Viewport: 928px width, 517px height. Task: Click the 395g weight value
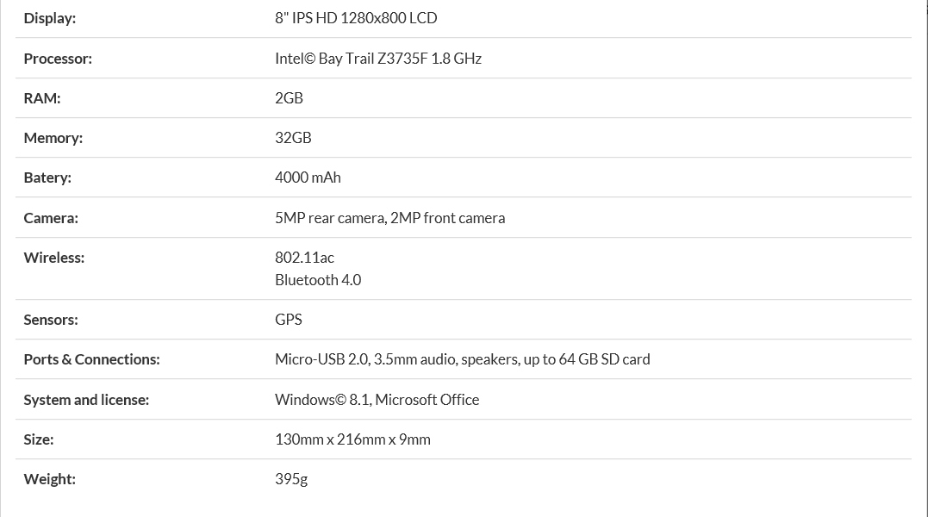coord(291,479)
